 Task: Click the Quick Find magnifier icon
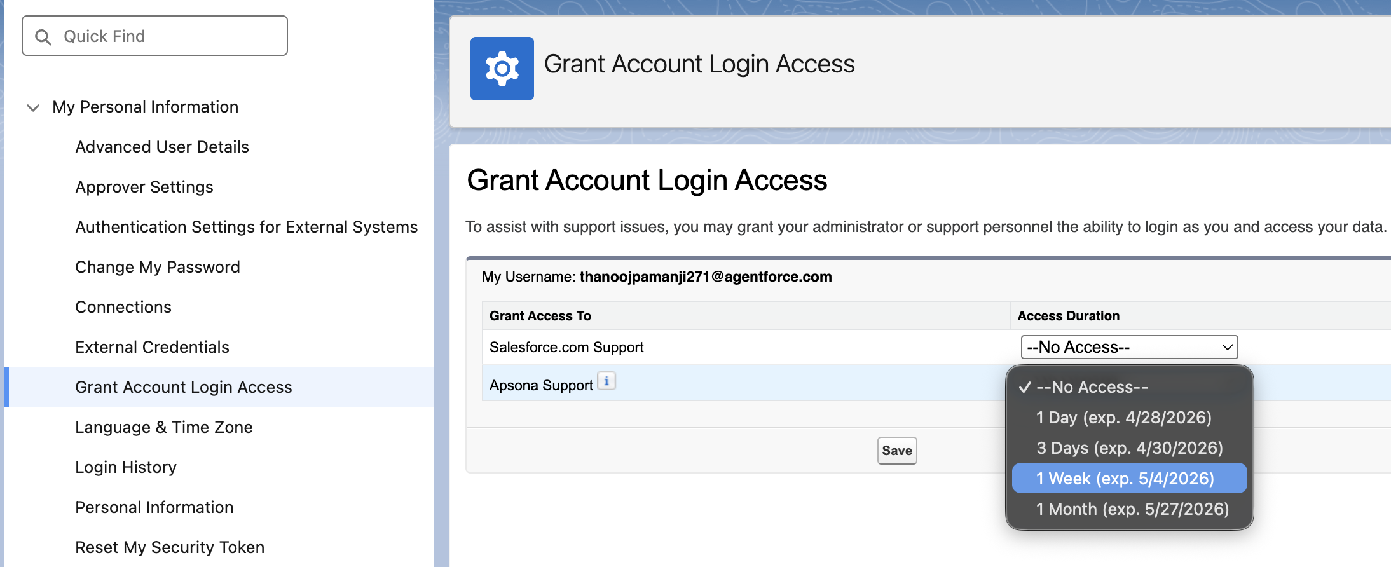[43, 37]
